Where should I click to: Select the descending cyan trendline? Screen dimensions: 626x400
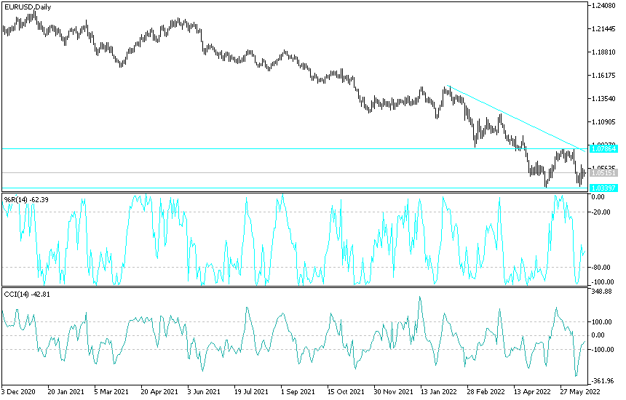(x=517, y=119)
